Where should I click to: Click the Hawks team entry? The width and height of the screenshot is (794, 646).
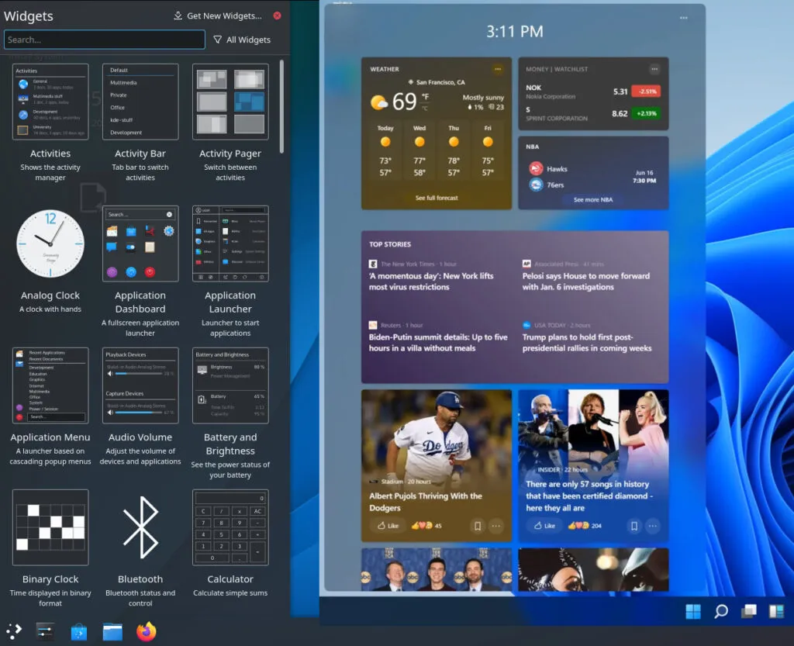click(548, 168)
